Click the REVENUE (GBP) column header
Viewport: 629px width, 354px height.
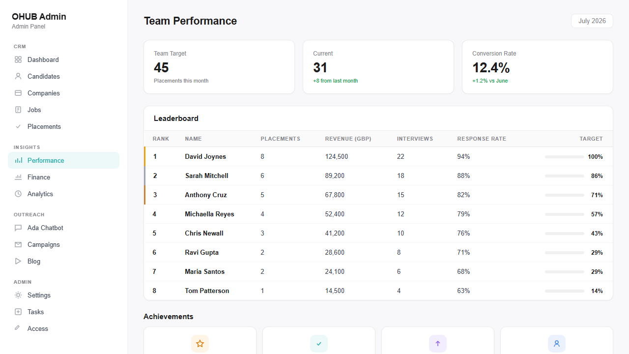(x=348, y=139)
